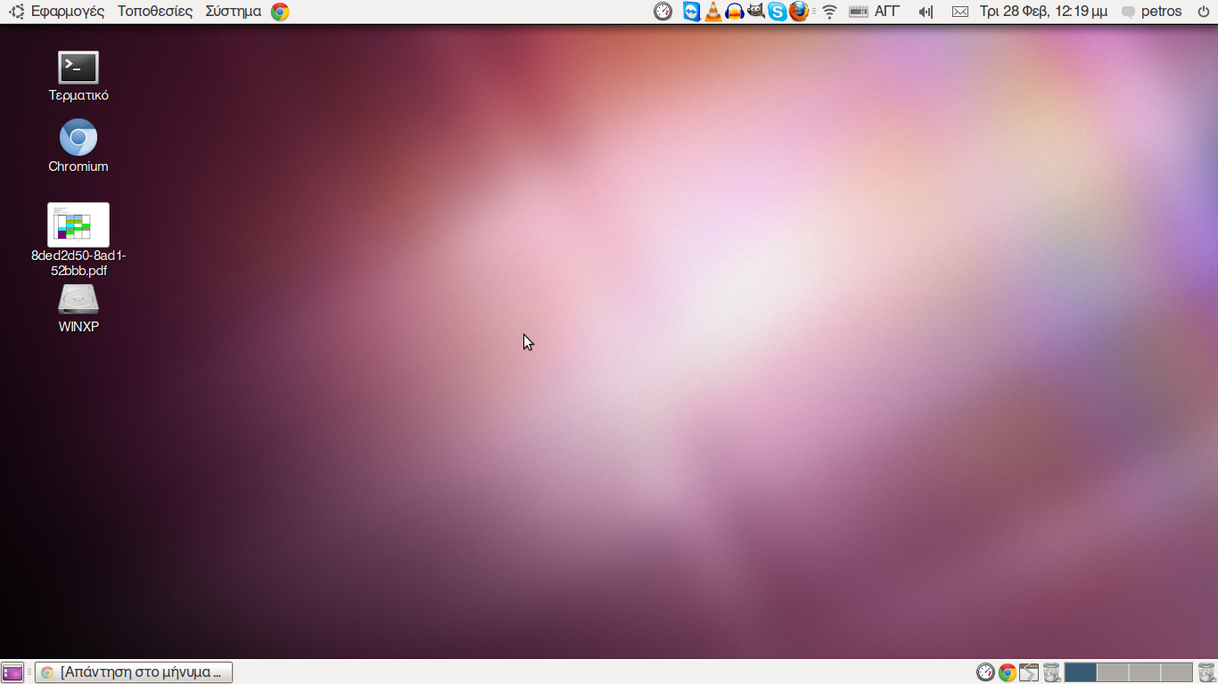
Task: Launch TeamViewer from the top panel
Action: point(692,12)
